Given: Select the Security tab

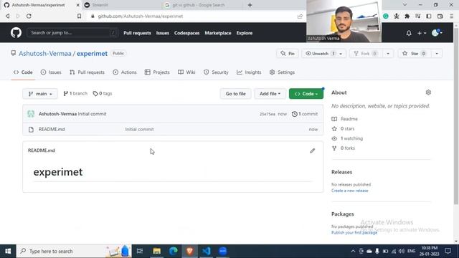Looking at the screenshot, I should 216,72.
